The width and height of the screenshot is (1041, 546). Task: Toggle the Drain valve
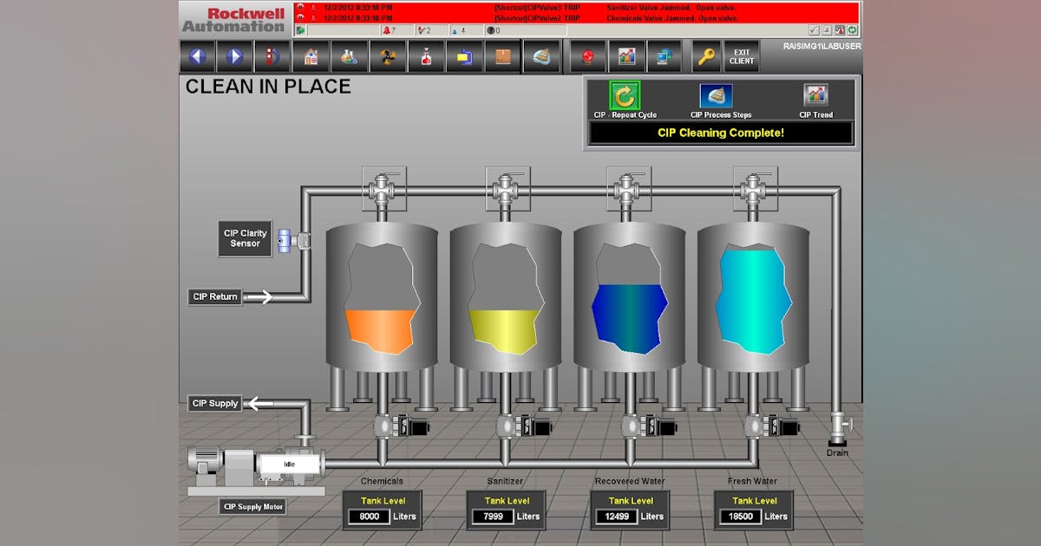[x=838, y=424]
